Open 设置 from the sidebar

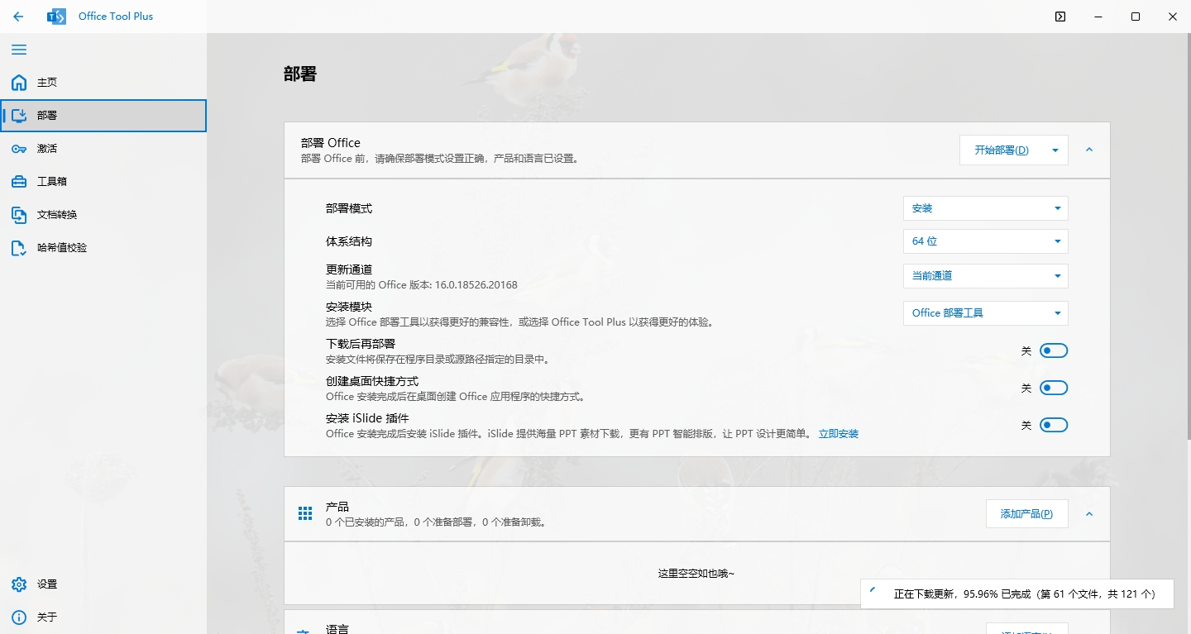click(x=103, y=584)
